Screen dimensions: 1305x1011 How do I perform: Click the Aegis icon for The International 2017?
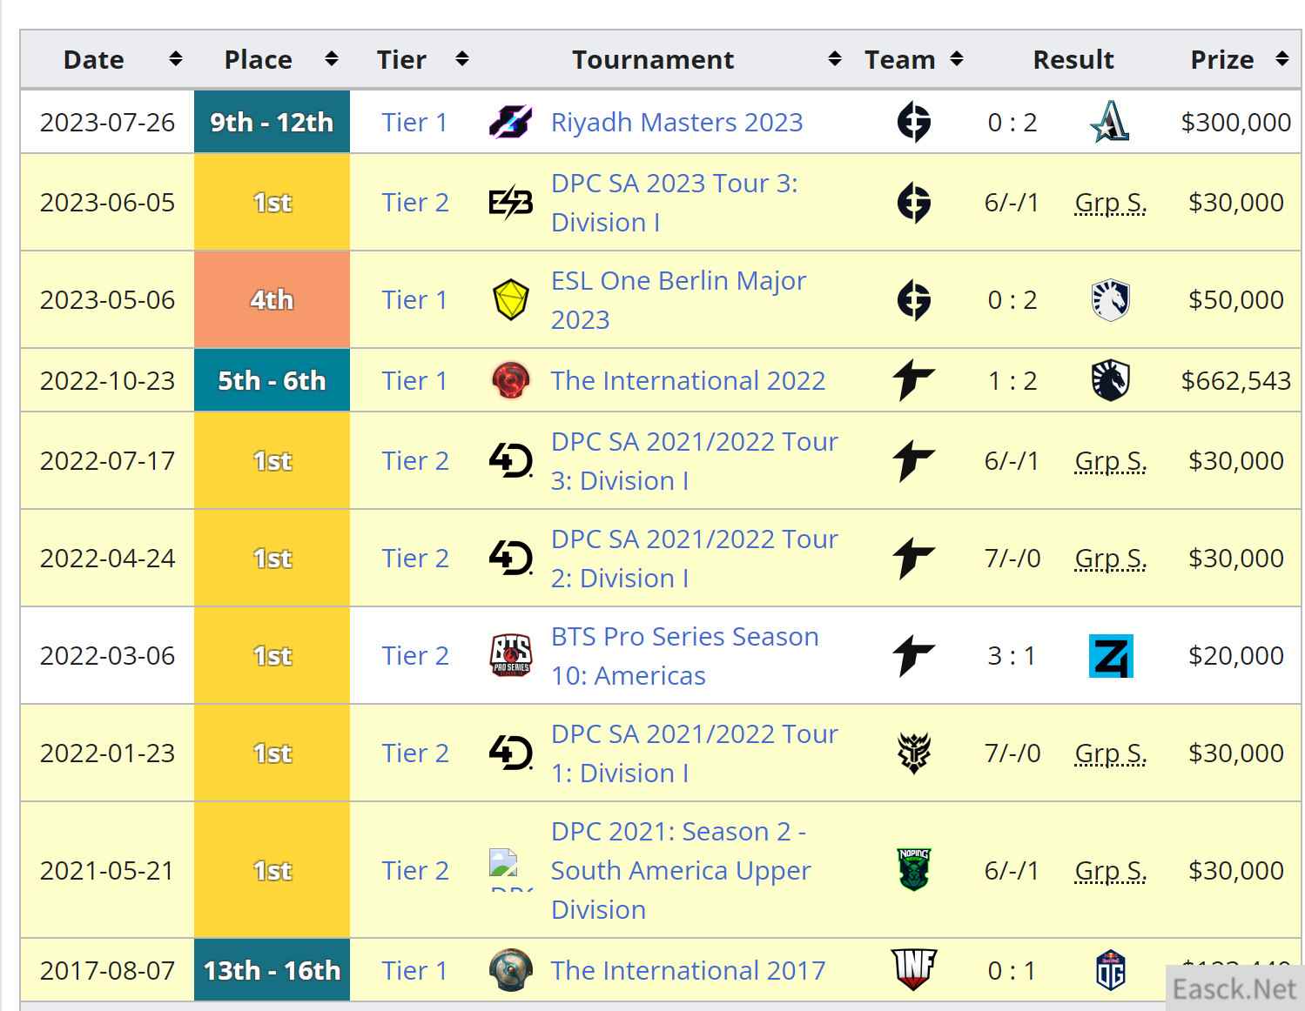[510, 970]
